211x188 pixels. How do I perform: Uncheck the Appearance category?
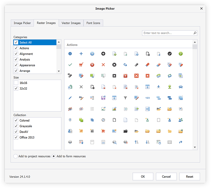tap(16, 65)
